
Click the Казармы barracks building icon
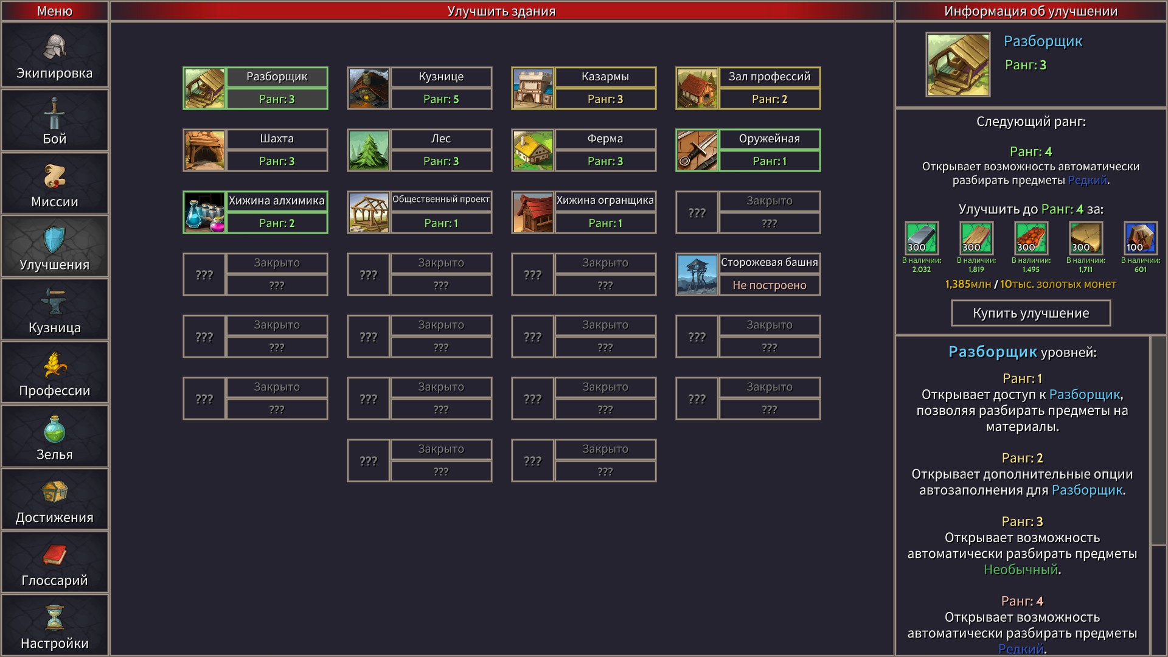click(x=533, y=88)
